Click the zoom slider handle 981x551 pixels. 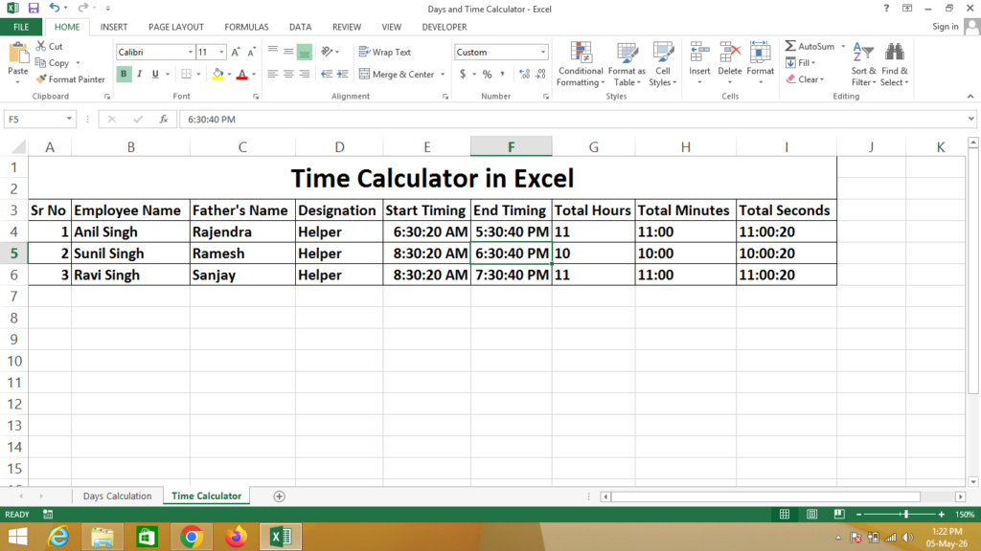point(906,514)
